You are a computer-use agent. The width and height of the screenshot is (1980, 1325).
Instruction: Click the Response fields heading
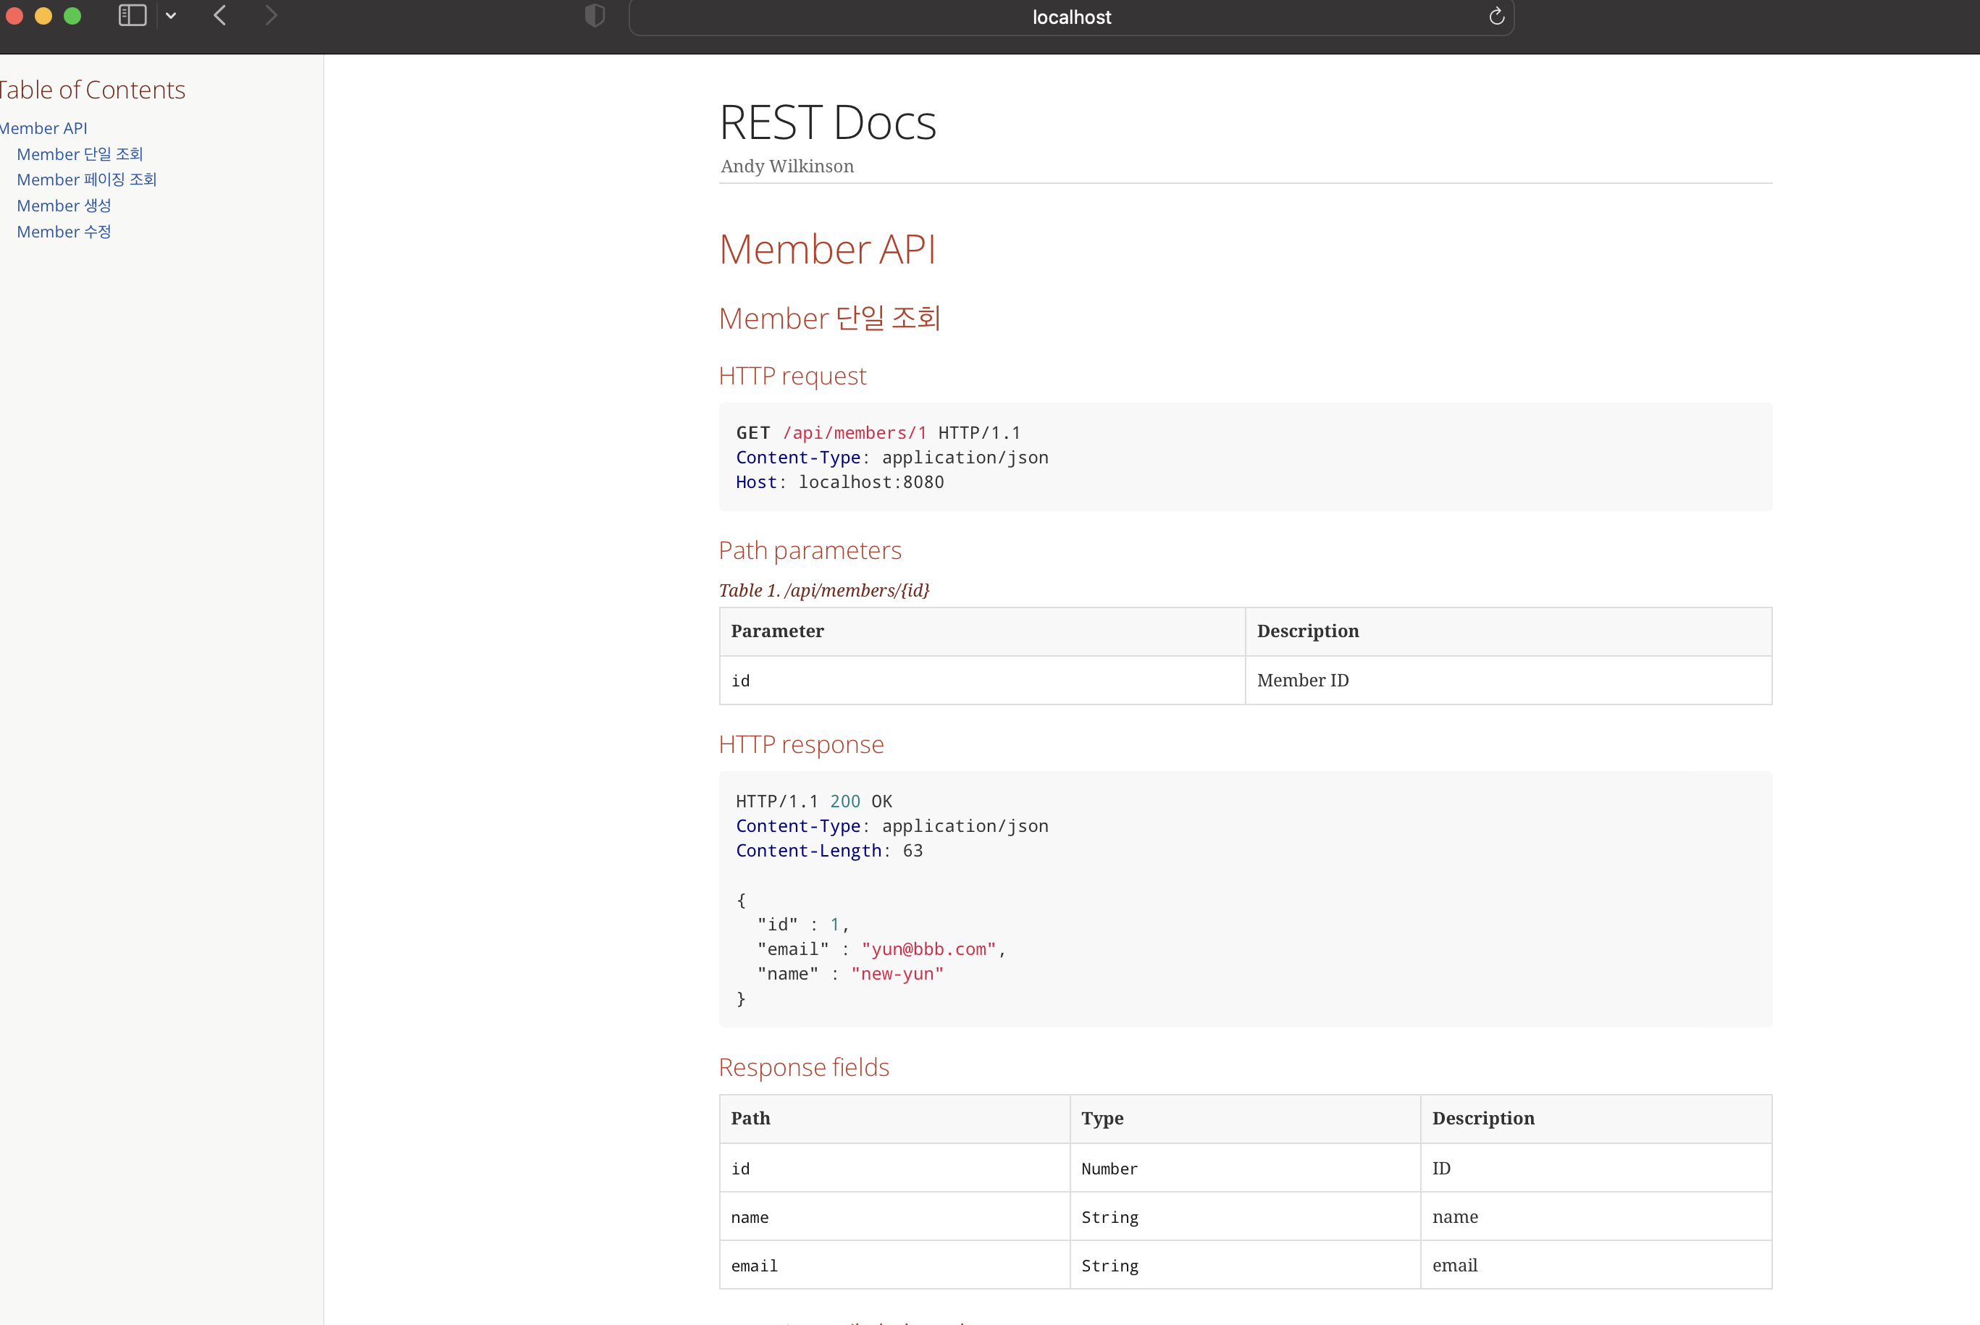point(804,1067)
